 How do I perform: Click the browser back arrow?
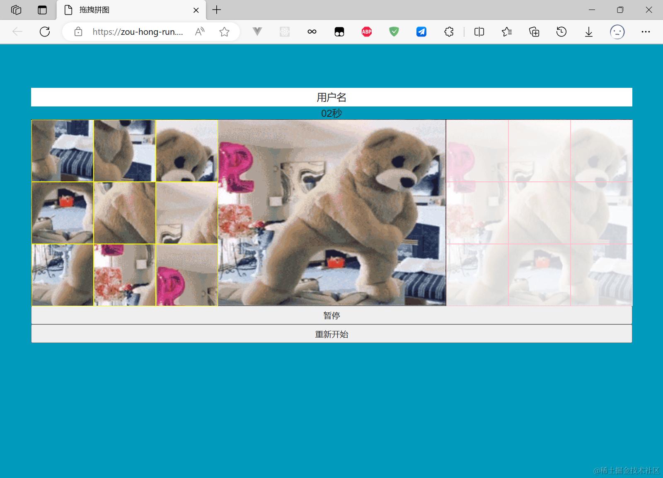[17, 31]
